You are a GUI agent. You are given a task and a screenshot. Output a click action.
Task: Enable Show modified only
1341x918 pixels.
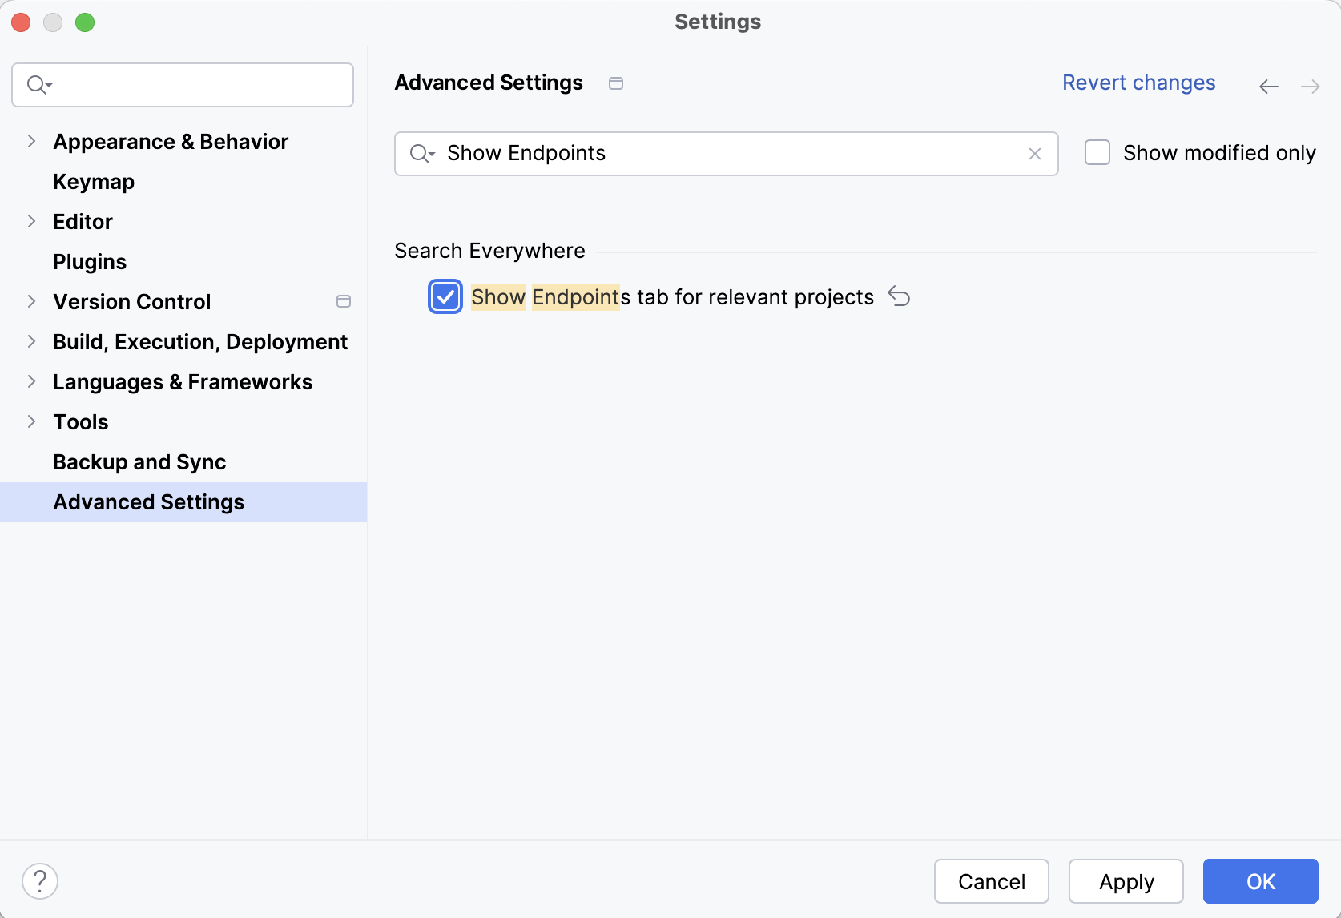click(1097, 152)
